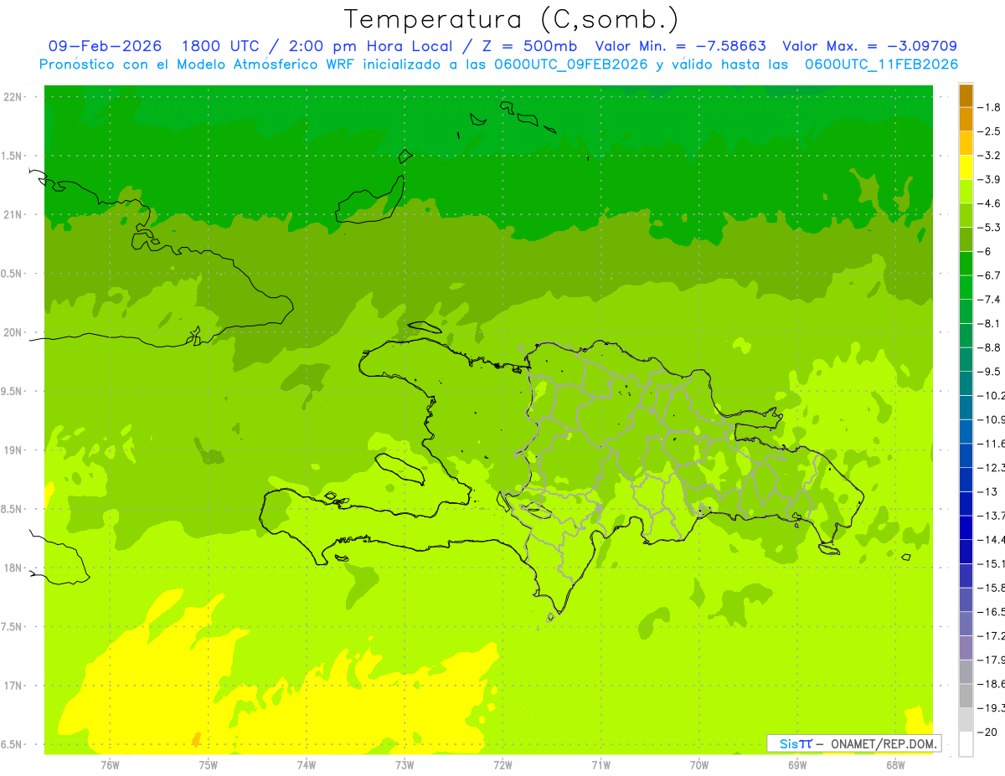Click the '-6' colorbar value

click(986, 251)
